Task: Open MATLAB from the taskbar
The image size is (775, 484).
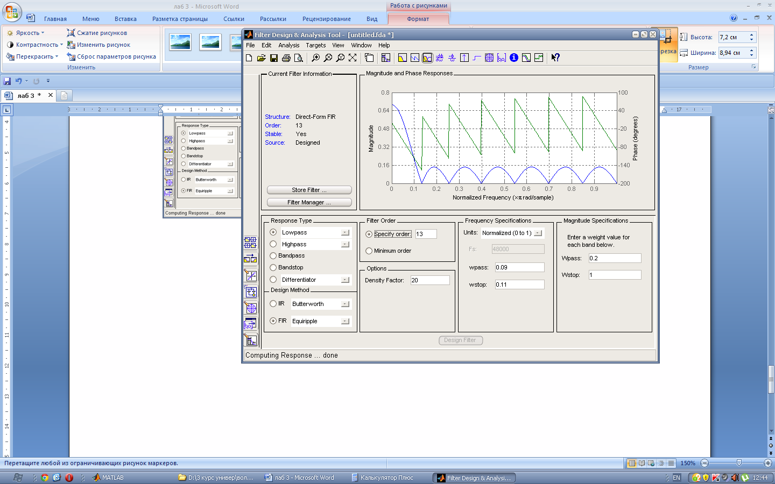Action: (108, 478)
